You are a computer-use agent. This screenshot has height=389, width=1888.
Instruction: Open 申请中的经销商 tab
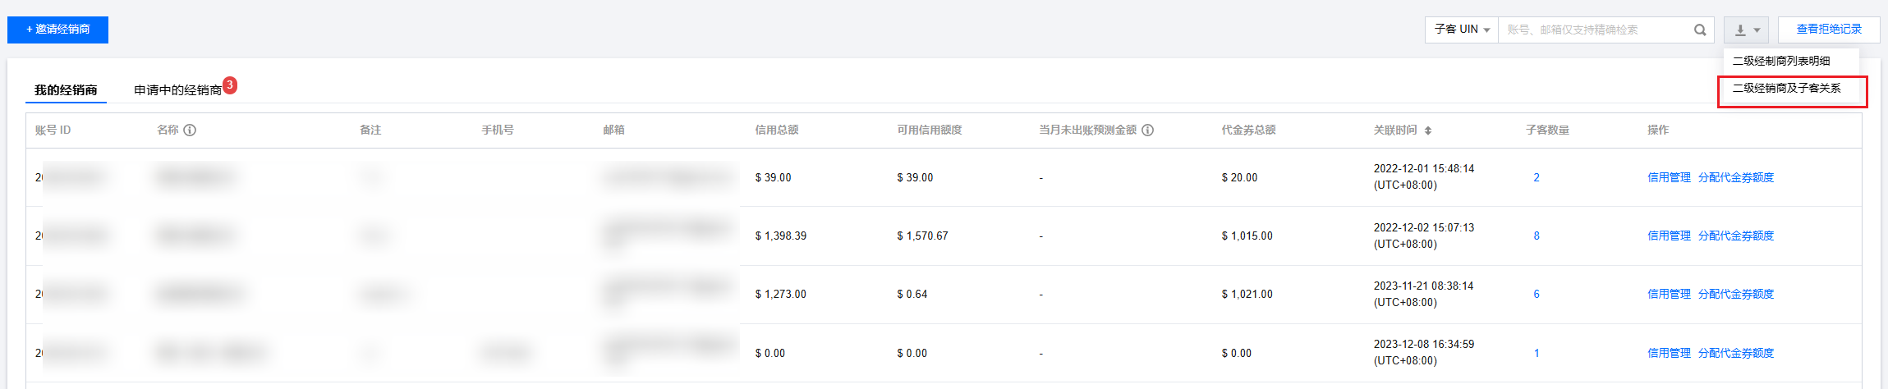(x=177, y=90)
